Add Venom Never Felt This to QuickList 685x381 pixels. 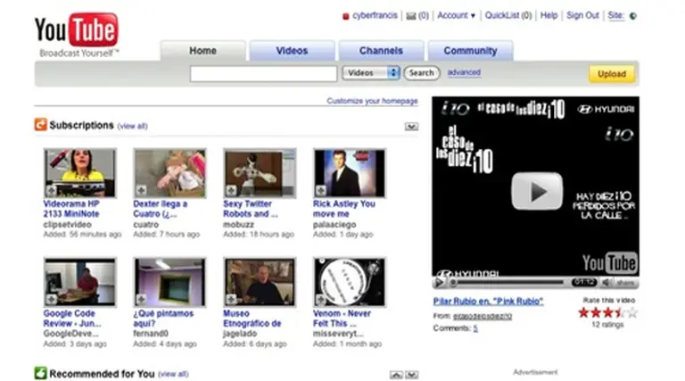point(321,300)
